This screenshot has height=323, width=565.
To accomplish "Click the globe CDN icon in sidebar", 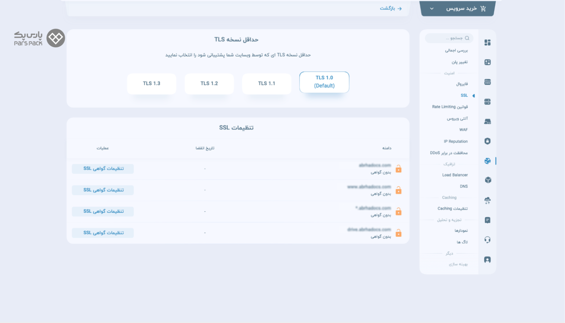I will tap(487, 161).
